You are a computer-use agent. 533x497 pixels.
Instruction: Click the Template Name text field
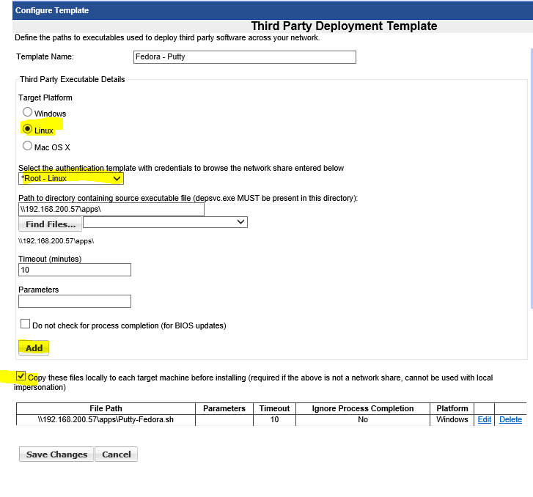(244, 57)
